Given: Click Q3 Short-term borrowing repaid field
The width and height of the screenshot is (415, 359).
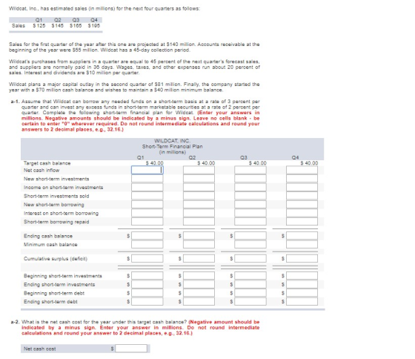Looking at the screenshot, I should point(250,222).
